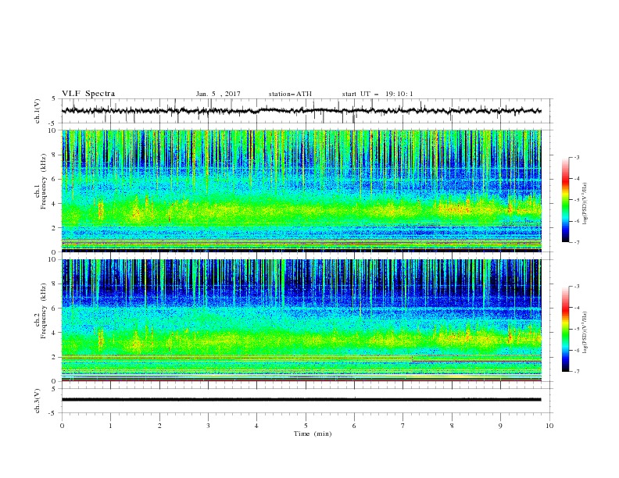Click the ch.1 spectrogram plot
The height and width of the screenshot is (478, 619).
(302, 191)
